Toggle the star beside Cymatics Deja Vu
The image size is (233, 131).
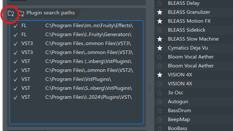[160, 48]
